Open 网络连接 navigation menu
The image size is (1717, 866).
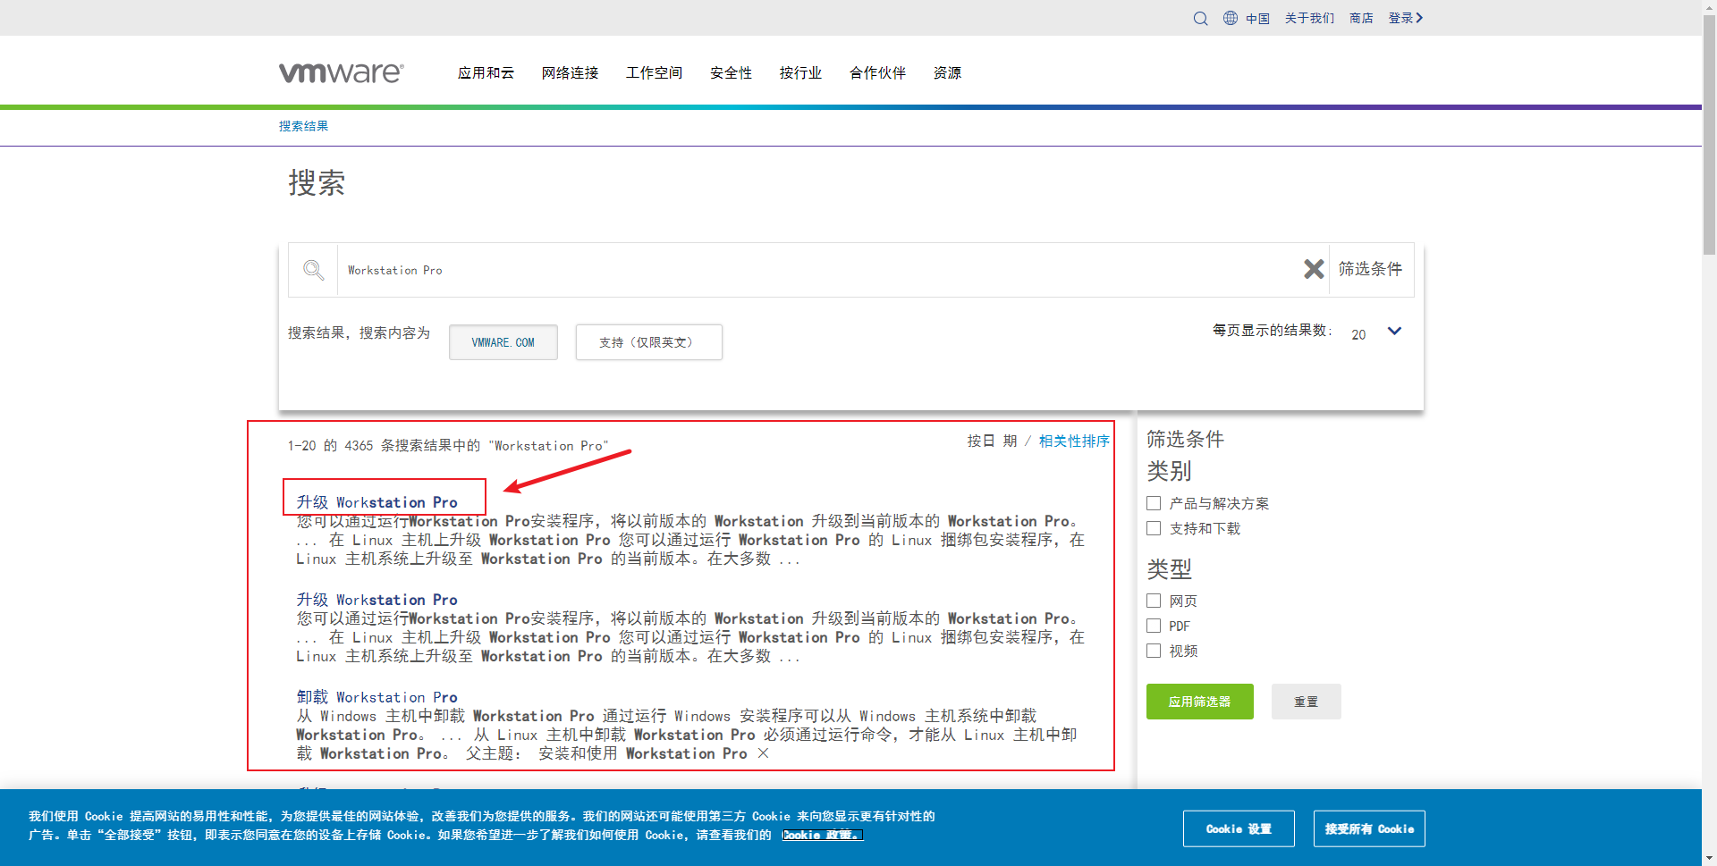(570, 73)
